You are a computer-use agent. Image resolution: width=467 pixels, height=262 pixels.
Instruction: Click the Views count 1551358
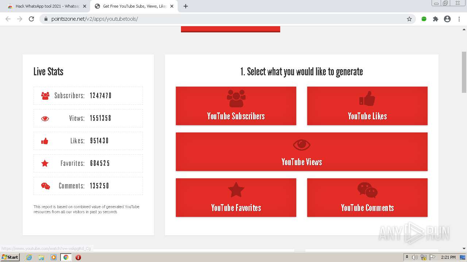(101, 118)
